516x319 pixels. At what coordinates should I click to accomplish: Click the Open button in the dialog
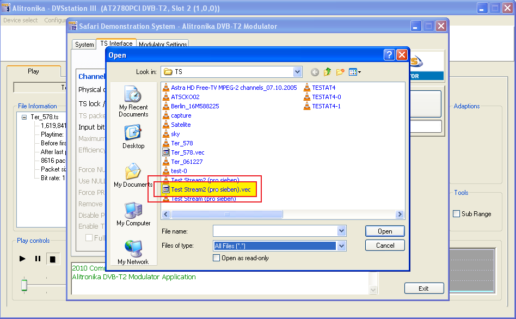click(385, 231)
